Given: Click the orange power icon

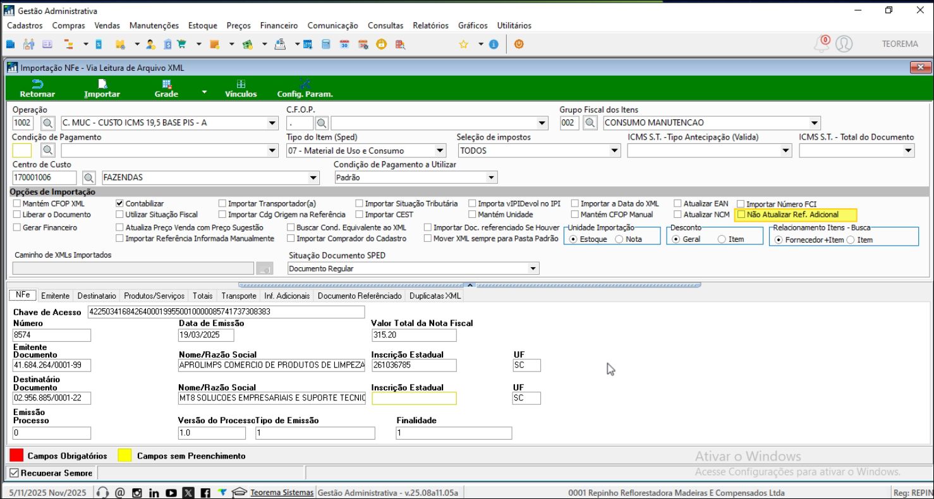Looking at the screenshot, I should [x=519, y=44].
